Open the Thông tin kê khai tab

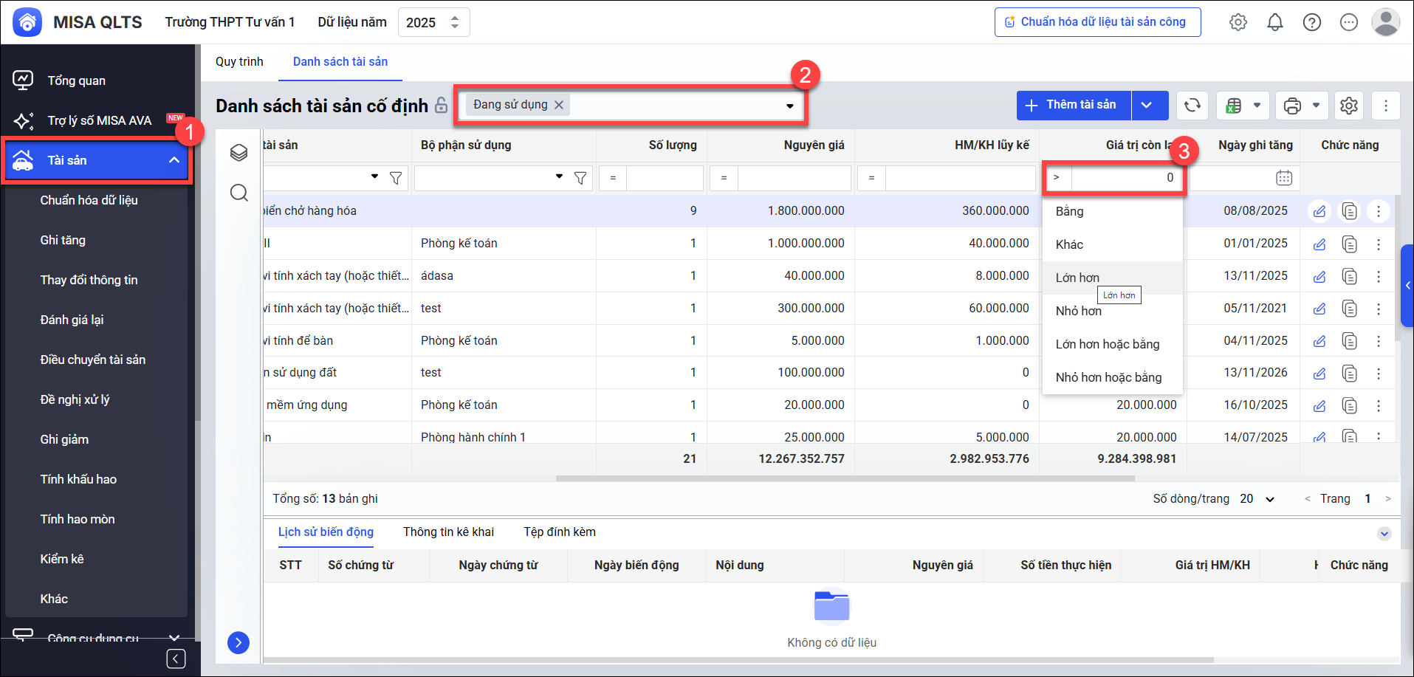point(448,532)
